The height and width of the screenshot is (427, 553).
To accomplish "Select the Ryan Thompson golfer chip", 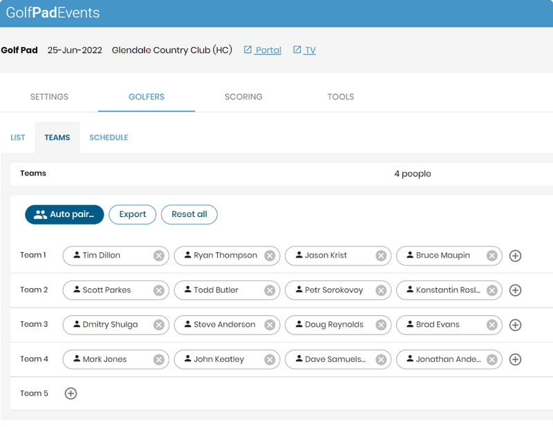I will pyautogui.click(x=227, y=256).
